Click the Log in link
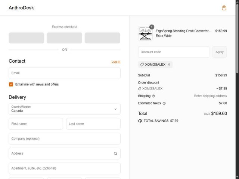The height and width of the screenshot is (179, 239). coord(116,62)
